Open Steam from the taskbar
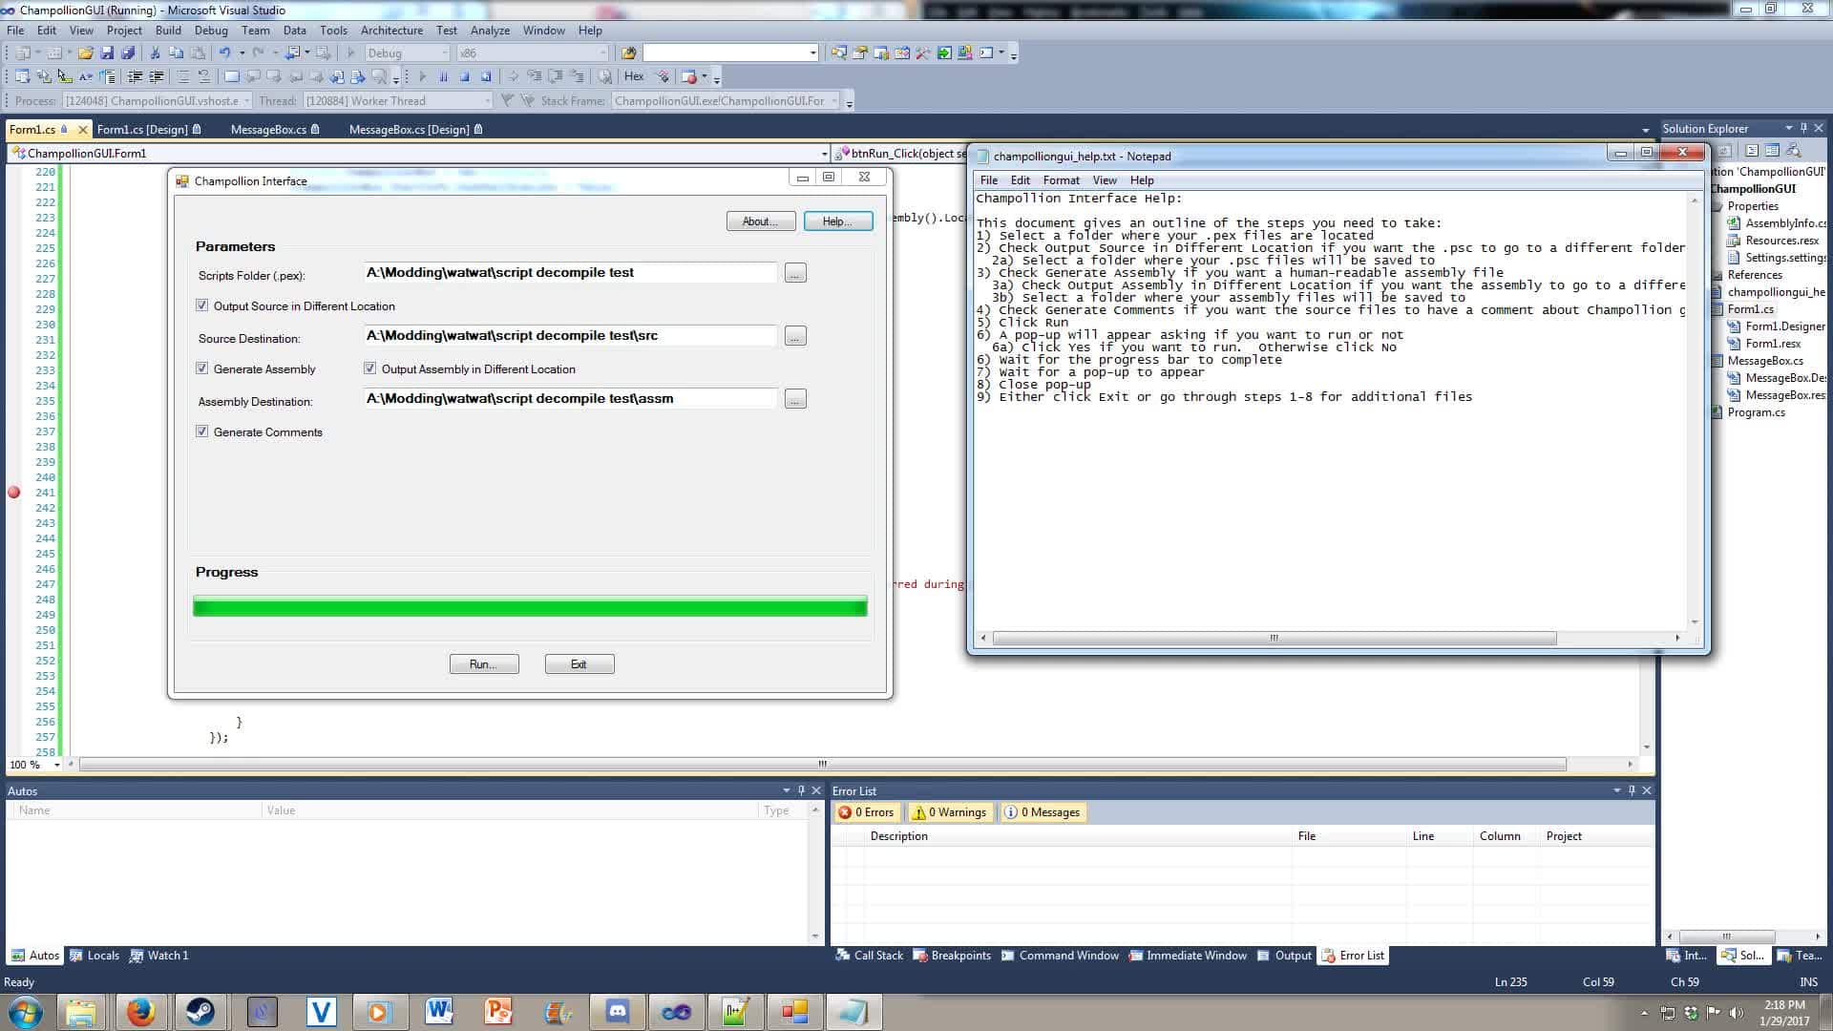The width and height of the screenshot is (1833, 1031). [200, 1012]
